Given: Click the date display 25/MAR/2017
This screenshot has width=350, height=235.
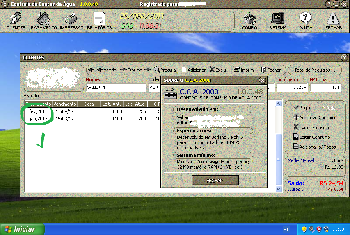Looking at the screenshot, I should point(142,16).
